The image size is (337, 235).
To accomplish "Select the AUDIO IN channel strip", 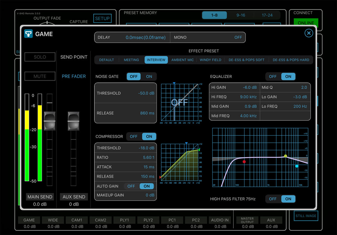I will tap(220, 220).
